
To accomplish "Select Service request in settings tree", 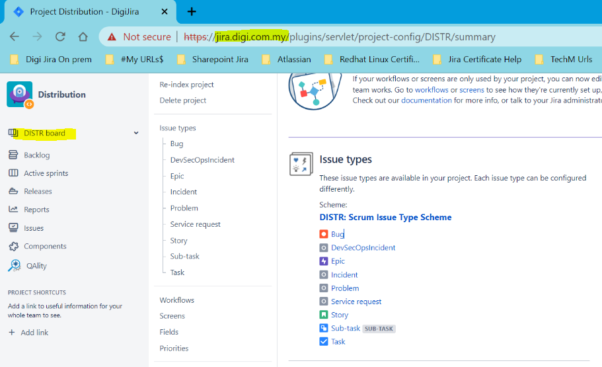I will click(x=196, y=224).
